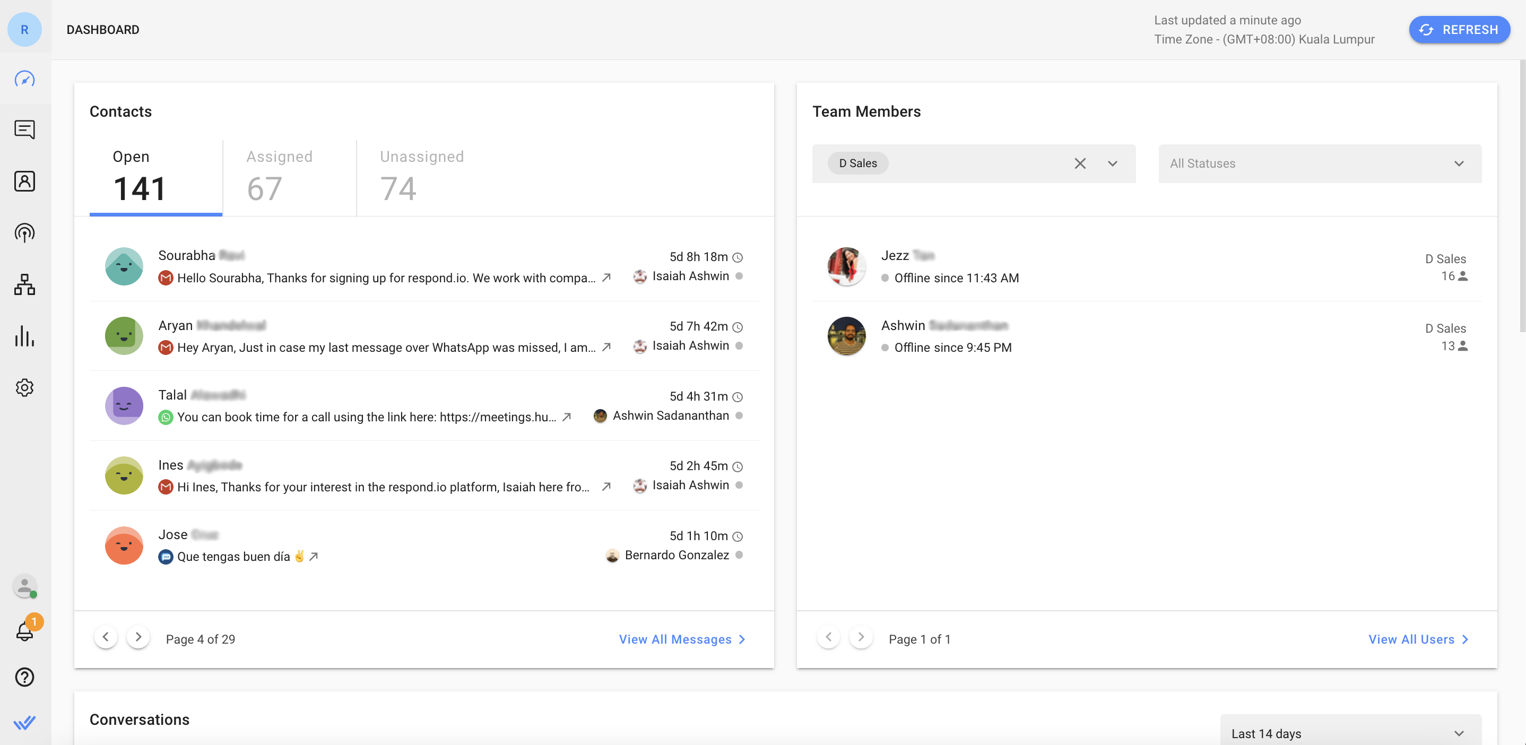
Task: Expand the D Sales team dropdown arrow
Action: pyautogui.click(x=1113, y=163)
